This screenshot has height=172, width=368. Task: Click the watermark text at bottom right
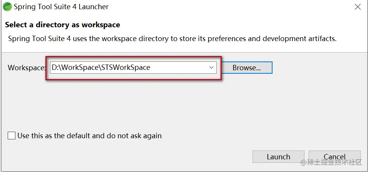tap(331, 162)
